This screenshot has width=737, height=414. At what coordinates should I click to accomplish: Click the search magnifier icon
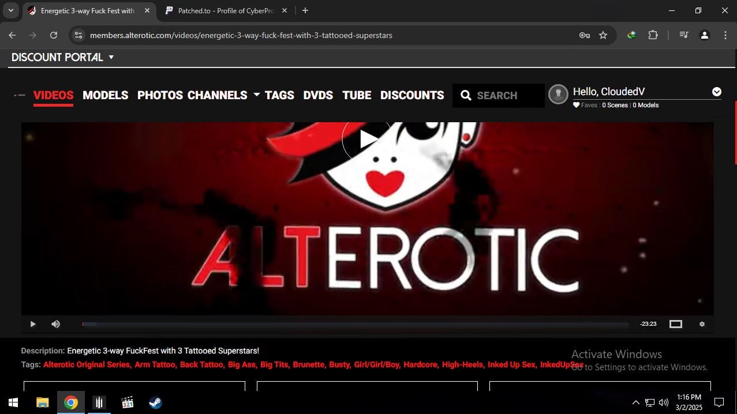[x=466, y=96]
